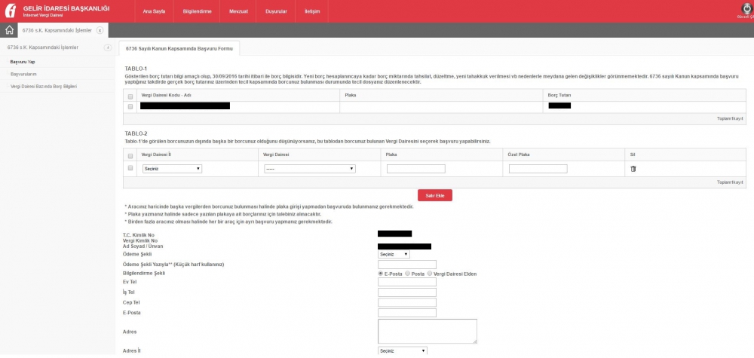Tick the Tablo-1 header select-all checkbox

tap(130, 96)
